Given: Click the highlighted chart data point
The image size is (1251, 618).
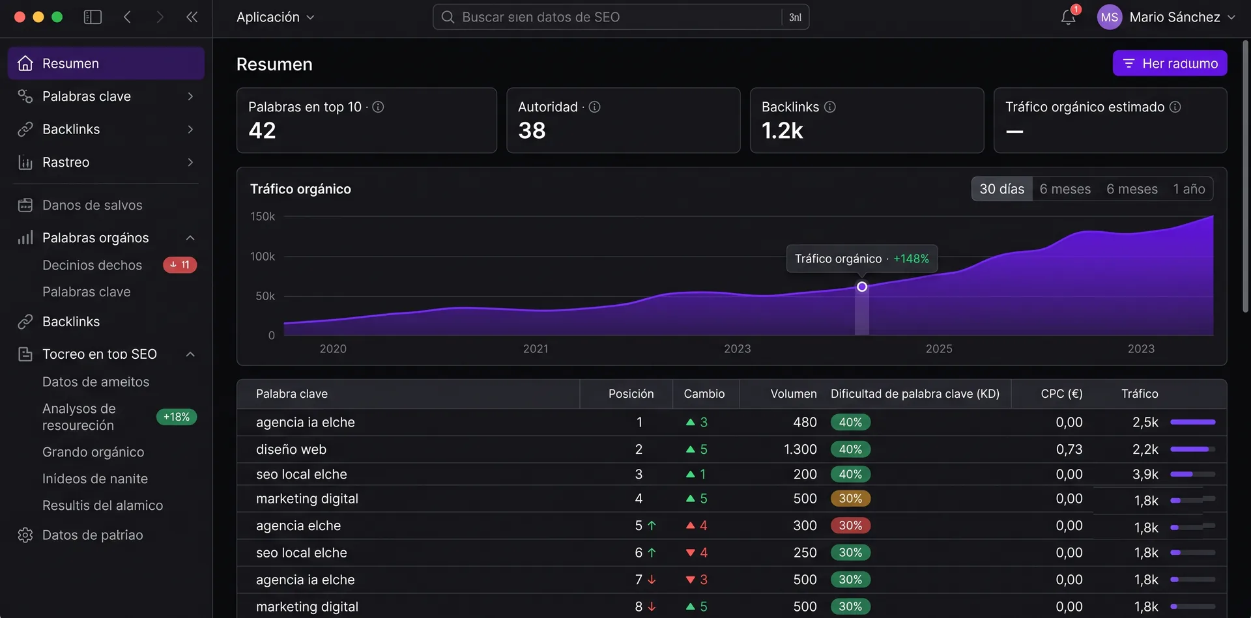Looking at the screenshot, I should coord(861,287).
